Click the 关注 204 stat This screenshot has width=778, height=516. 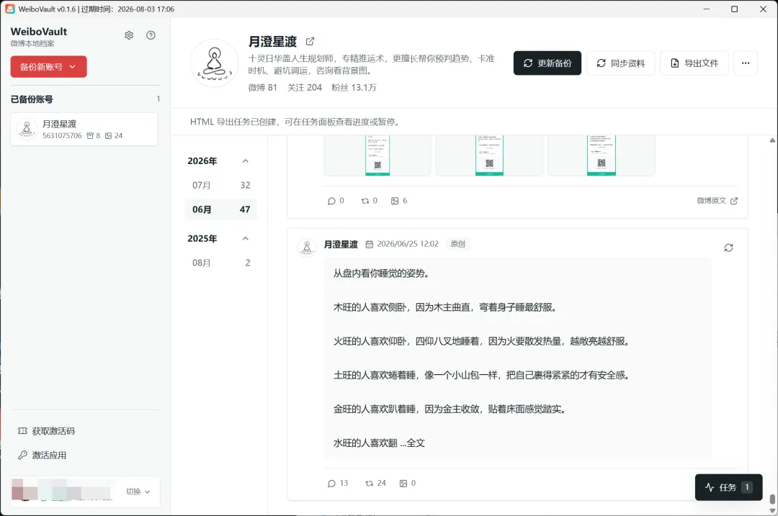tap(305, 88)
